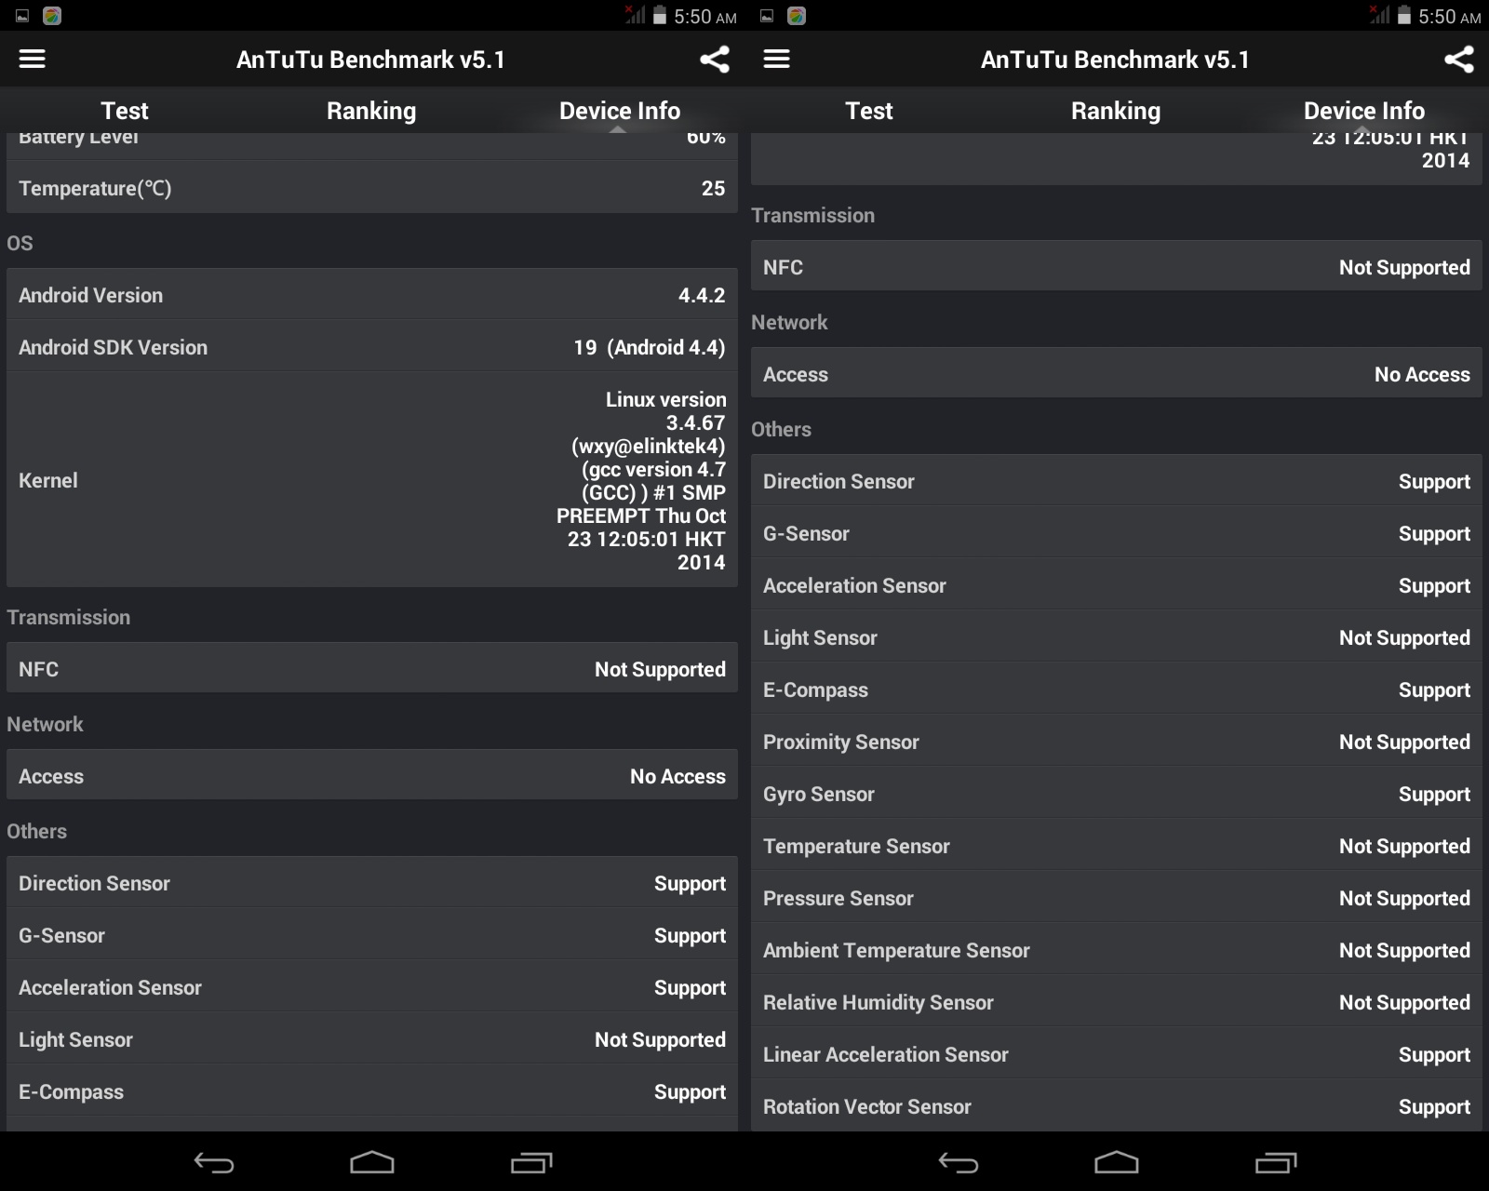
Task: Tap recent apps button in right screen
Action: [x=1276, y=1162]
